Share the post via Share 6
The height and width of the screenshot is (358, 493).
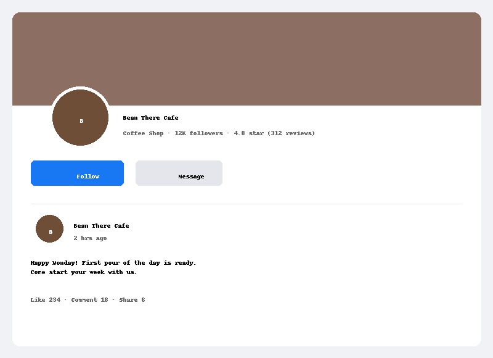[x=132, y=300]
